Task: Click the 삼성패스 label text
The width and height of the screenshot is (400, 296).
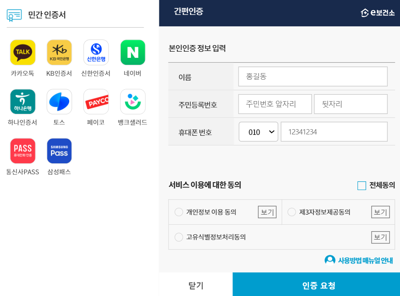Action: point(59,172)
